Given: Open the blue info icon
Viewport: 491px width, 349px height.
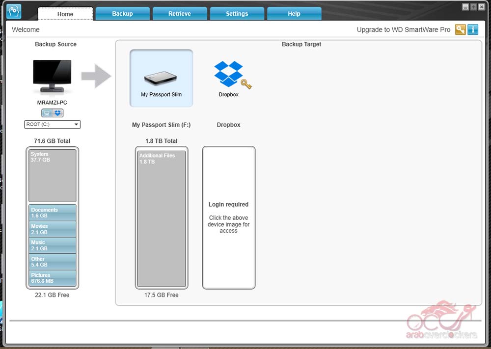Looking at the screenshot, I should coord(473,29).
